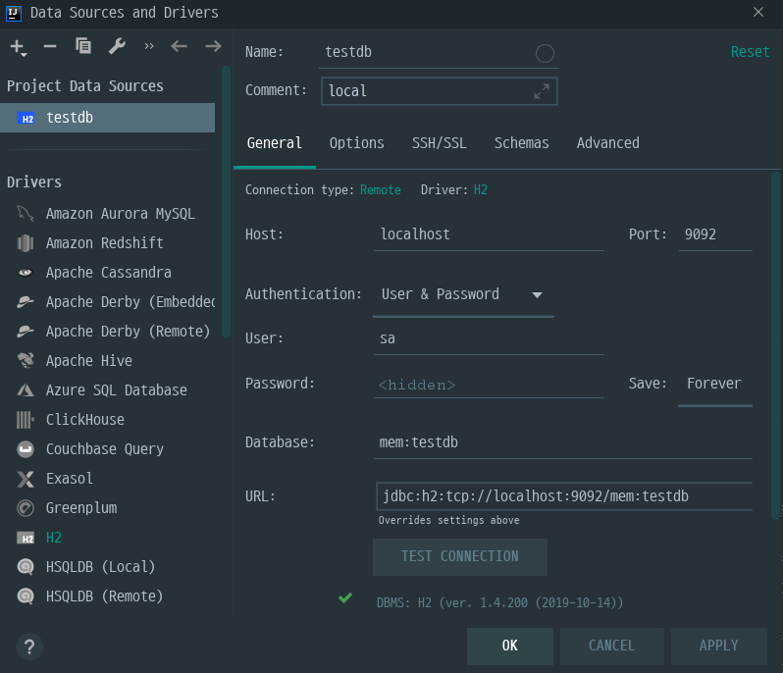The width and height of the screenshot is (783, 673).
Task: Click green connection success checkmark
Action: pyautogui.click(x=345, y=597)
